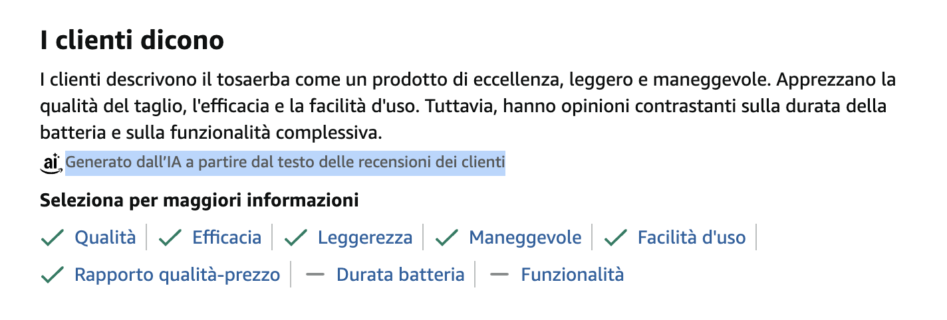Click the green checkmark beside Qualità
This screenshot has height=320, width=947.
tap(52, 238)
